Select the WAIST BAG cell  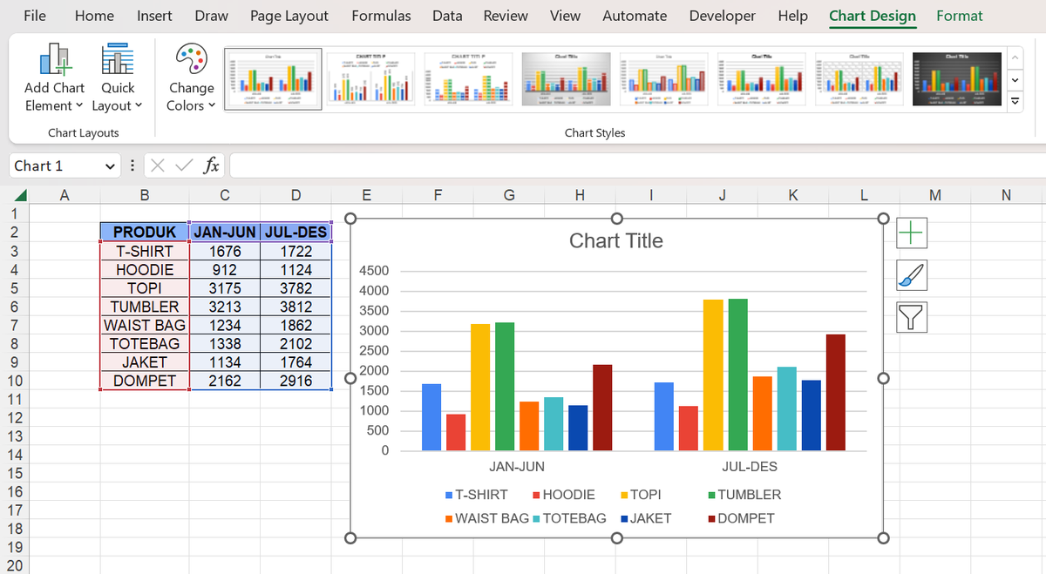coord(145,325)
